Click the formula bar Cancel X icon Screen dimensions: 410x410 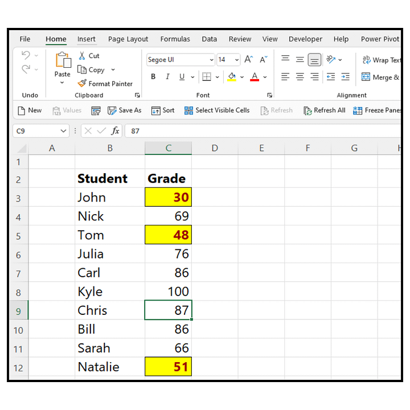pyautogui.click(x=88, y=130)
